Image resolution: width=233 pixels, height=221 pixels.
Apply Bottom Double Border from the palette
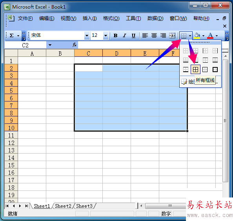(186, 60)
